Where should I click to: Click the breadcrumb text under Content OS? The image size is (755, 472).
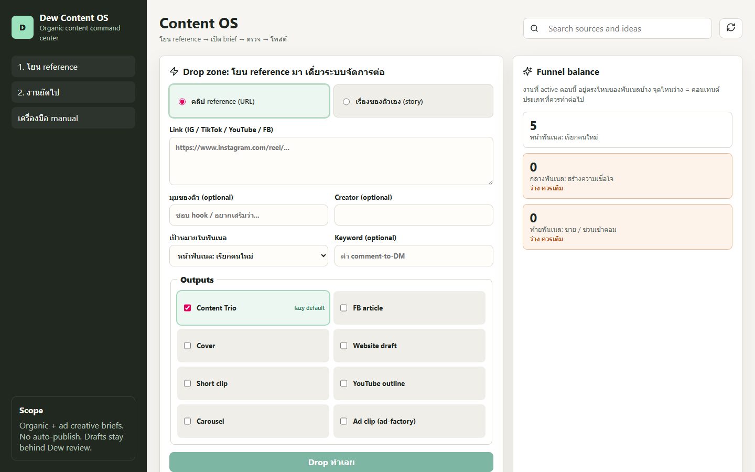coord(223,39)
